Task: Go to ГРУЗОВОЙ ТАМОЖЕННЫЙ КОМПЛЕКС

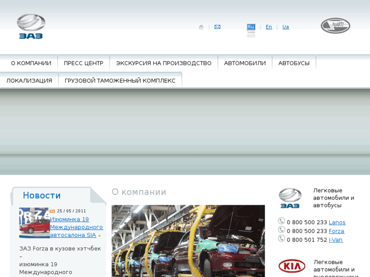Action: tap(120, 81)
